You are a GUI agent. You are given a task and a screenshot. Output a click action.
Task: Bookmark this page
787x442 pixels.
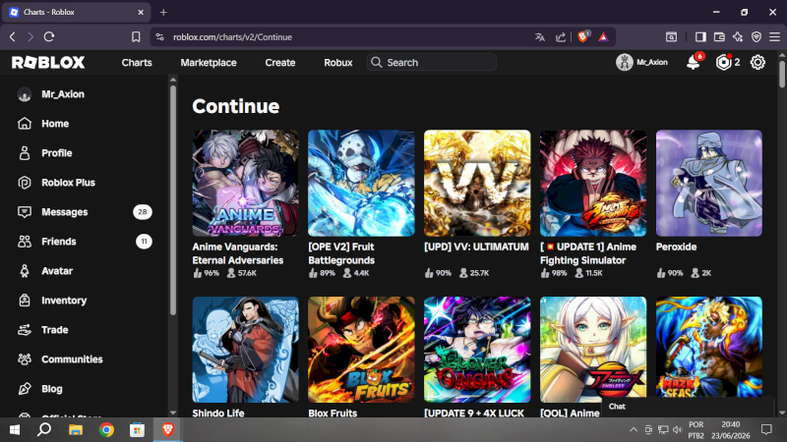click(x=136, y=36)
